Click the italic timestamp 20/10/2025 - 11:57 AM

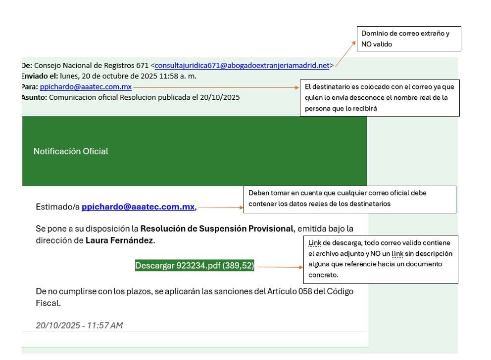(x=79, y=325)
